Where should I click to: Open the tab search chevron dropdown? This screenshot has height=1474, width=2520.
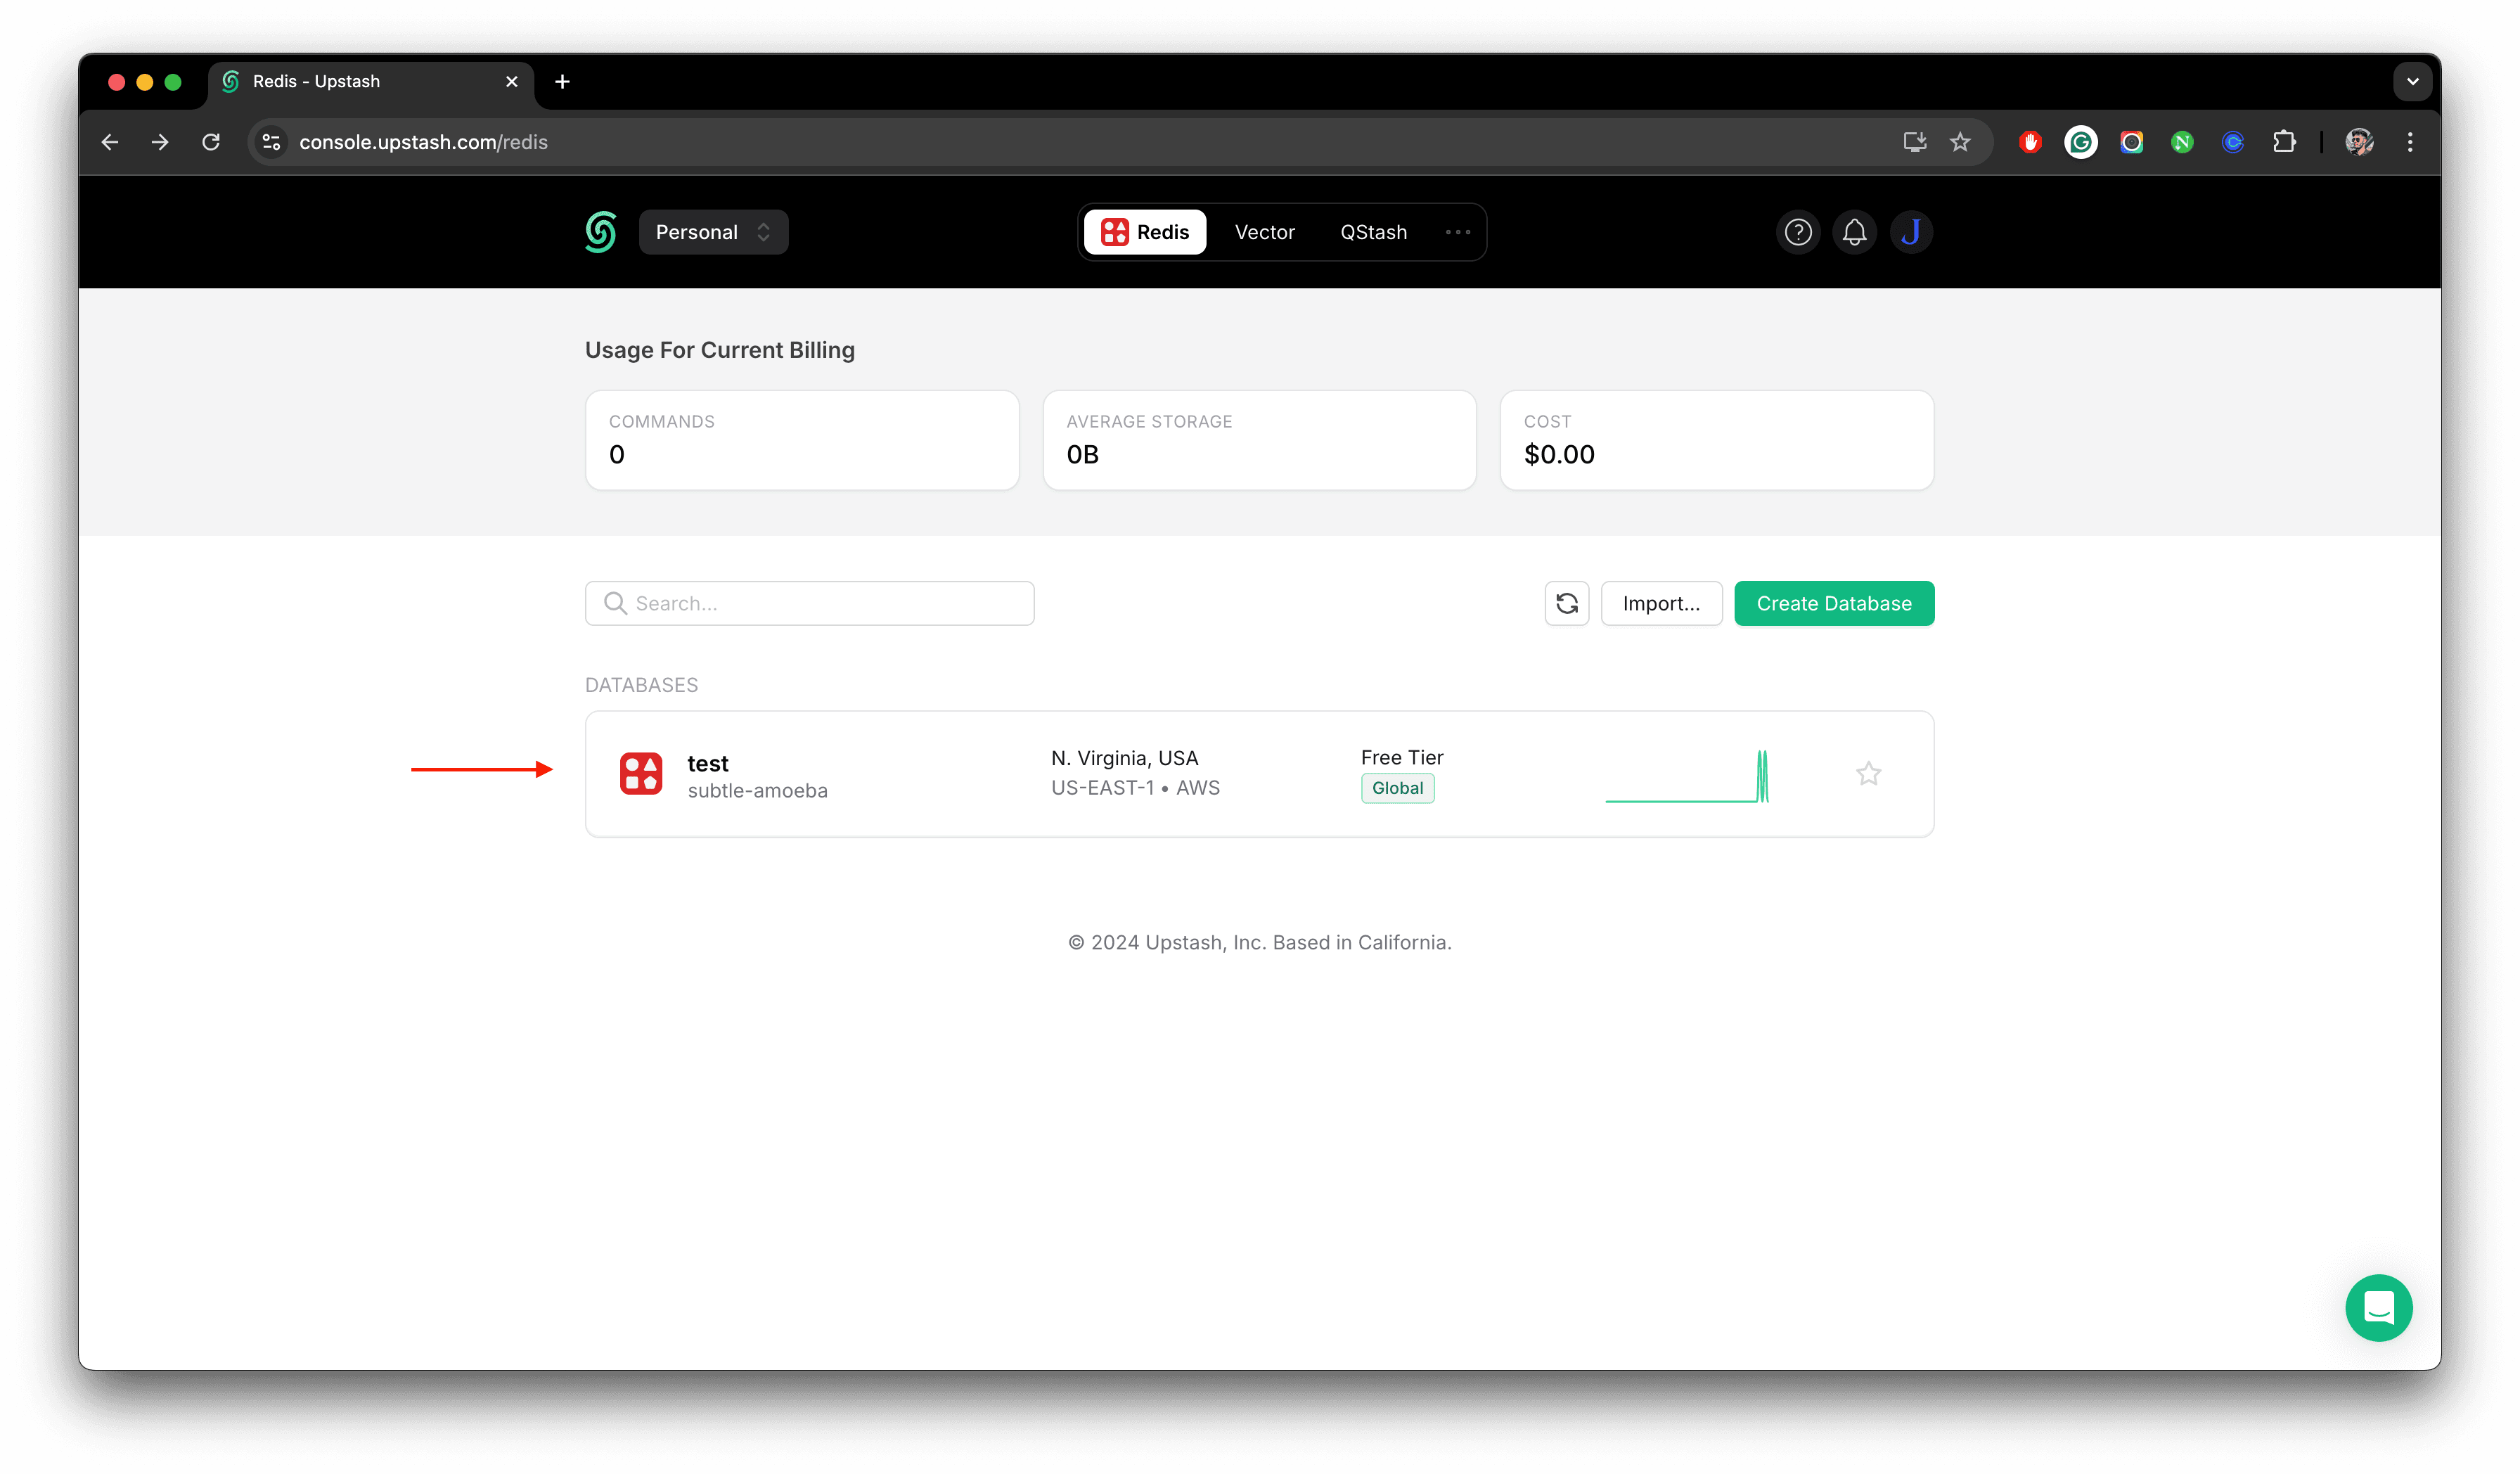(x=2412, y=81)
